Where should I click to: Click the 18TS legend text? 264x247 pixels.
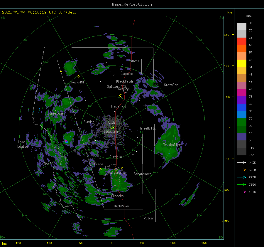tap(252, 192)
